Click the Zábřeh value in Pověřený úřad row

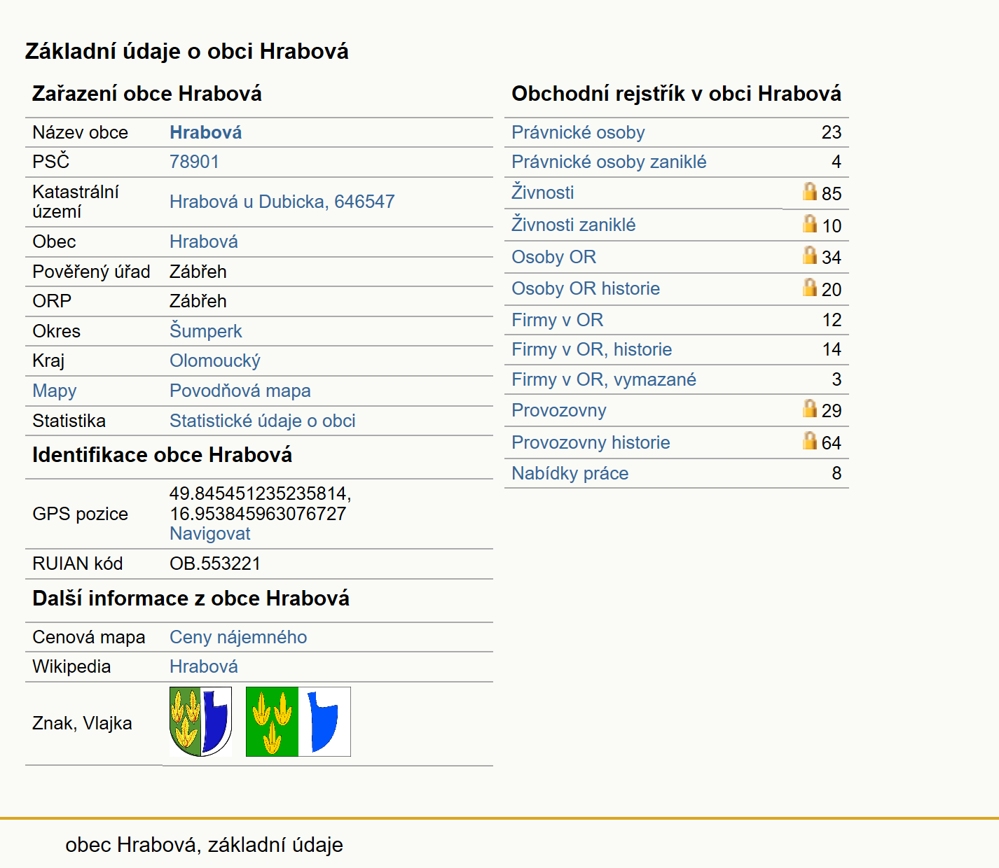coord(198,272)
